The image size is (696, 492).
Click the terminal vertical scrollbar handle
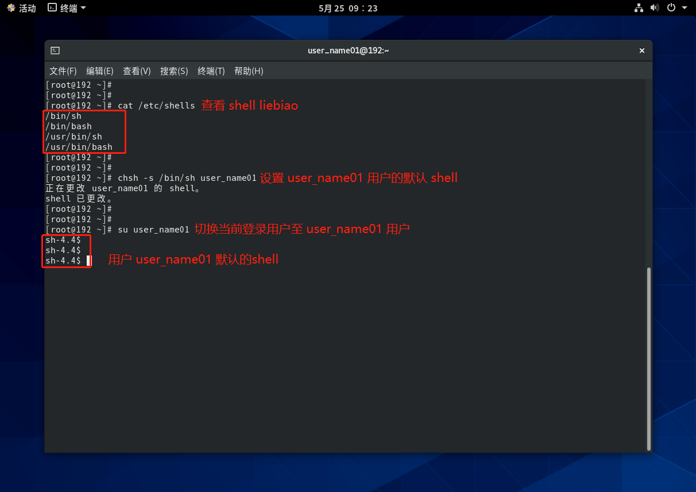(649, 359)
